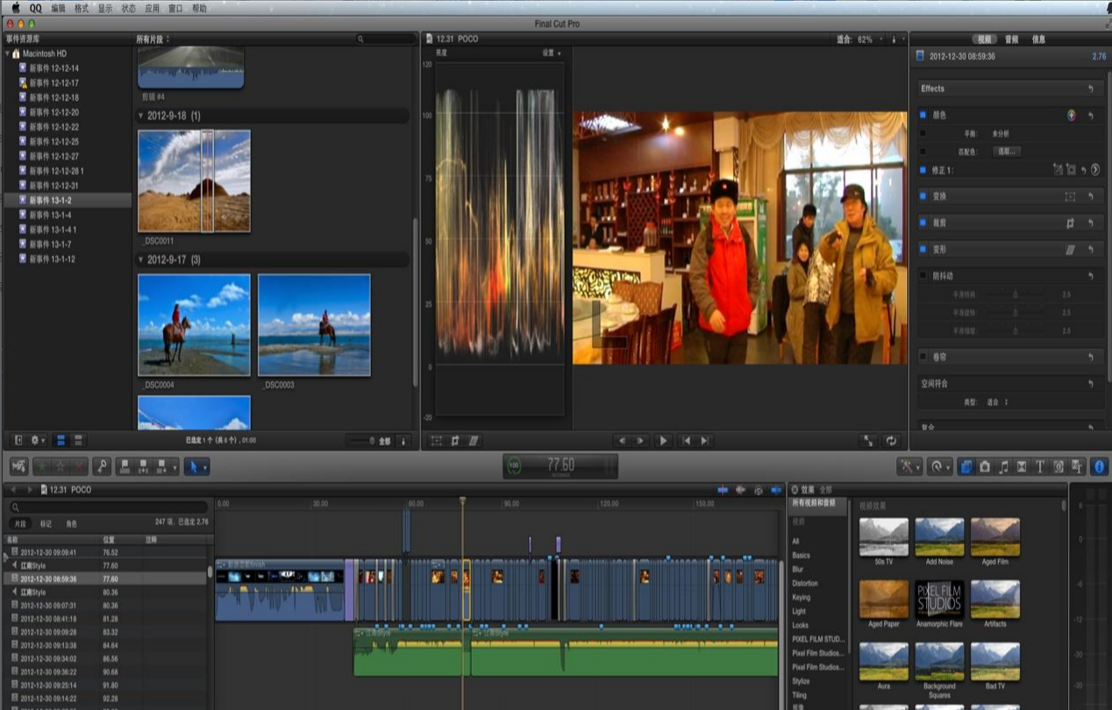The height and width of the screenshot is (710, 1112).
Task: Show Transform on-screen controls in inspector
Action: point(1070,196)
